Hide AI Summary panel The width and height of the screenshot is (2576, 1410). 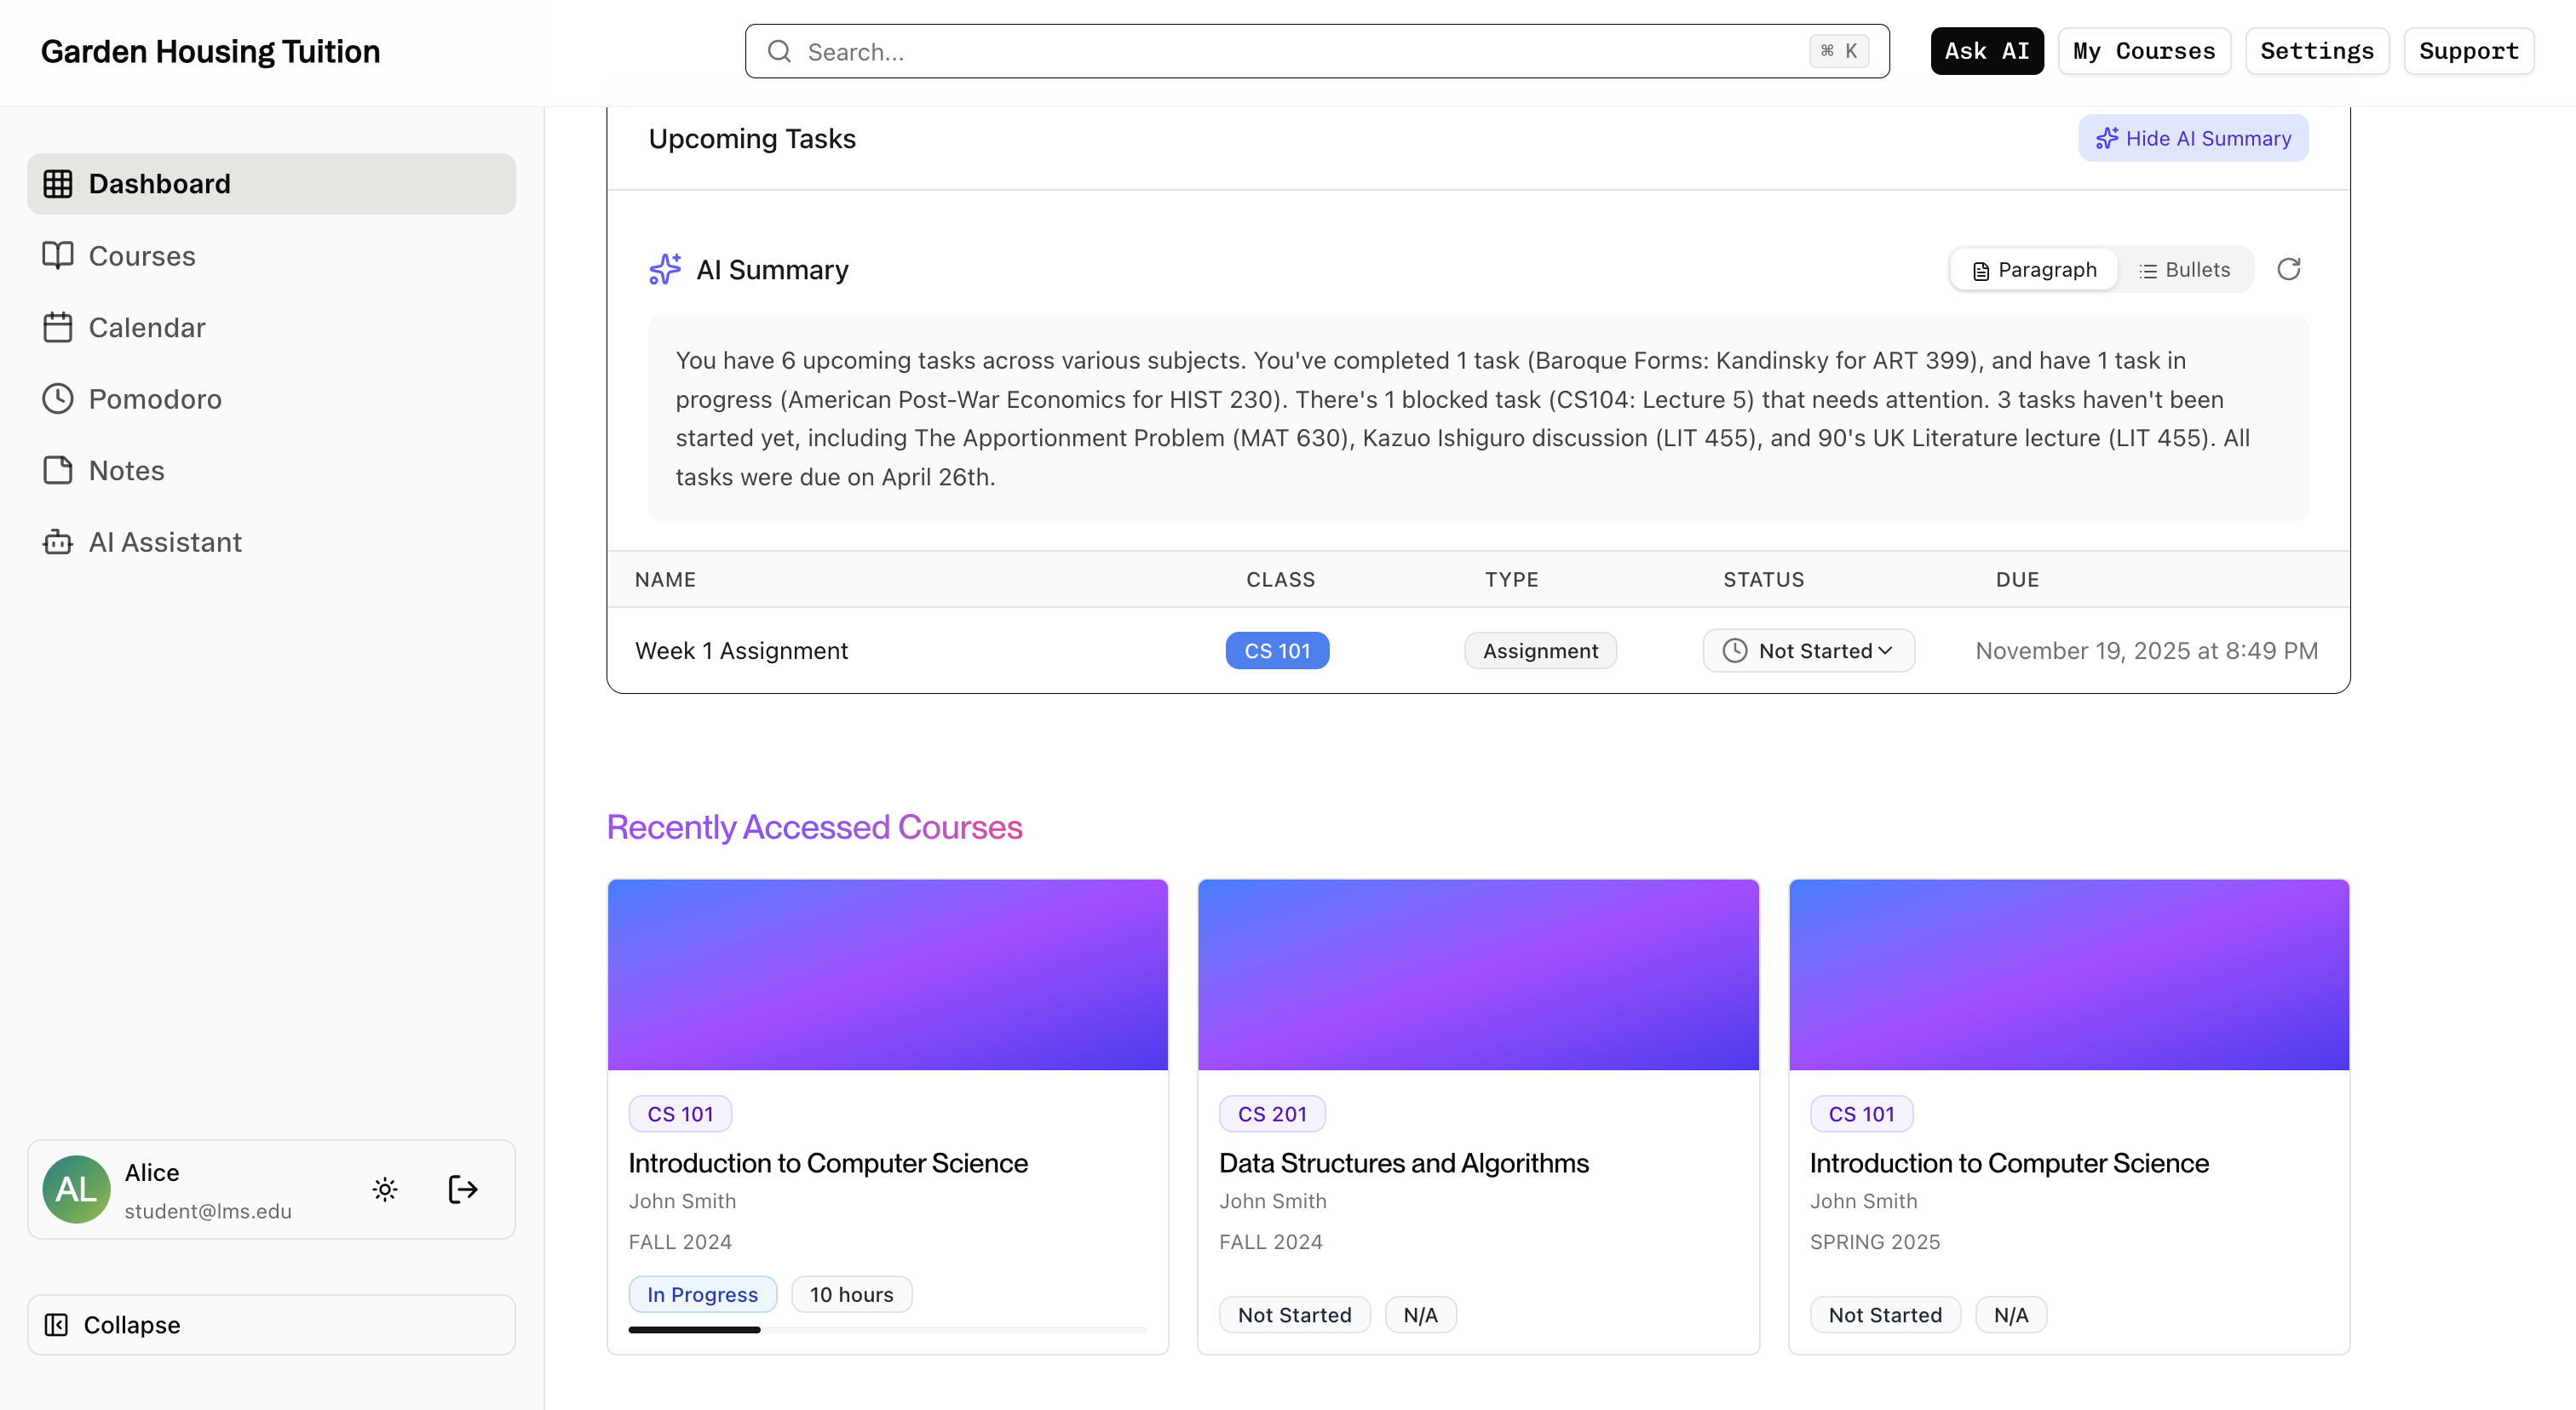tap(2193, 138)
